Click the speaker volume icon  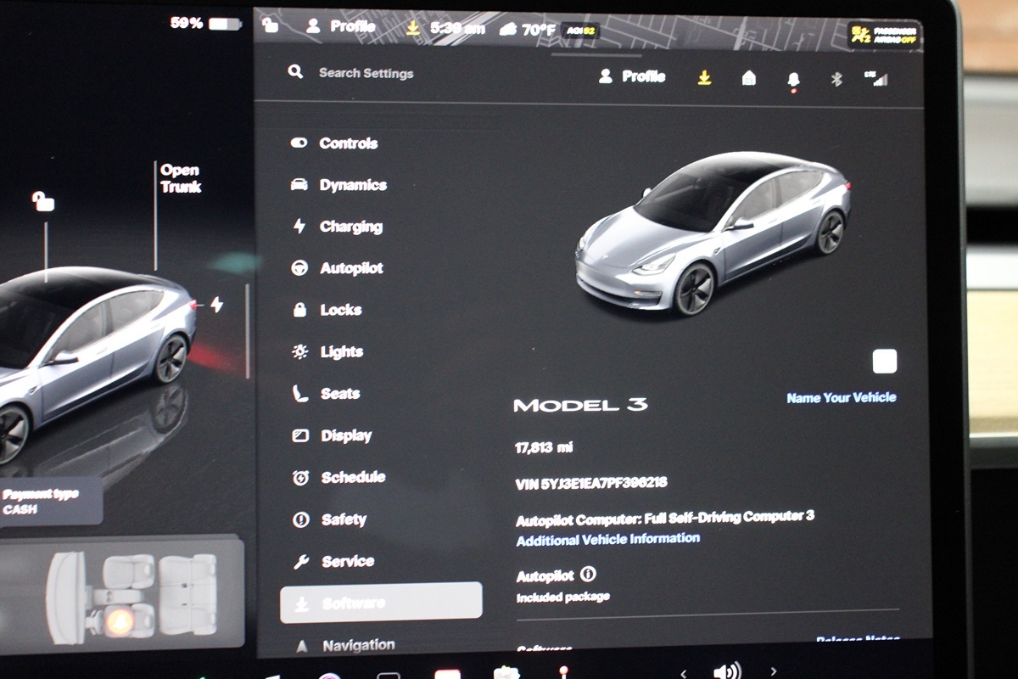click(726, 671)
